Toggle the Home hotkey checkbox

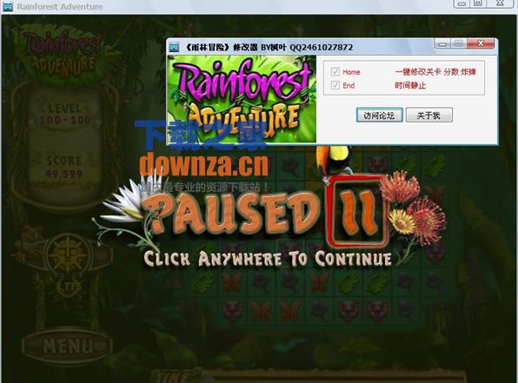[x=335, y=71]
